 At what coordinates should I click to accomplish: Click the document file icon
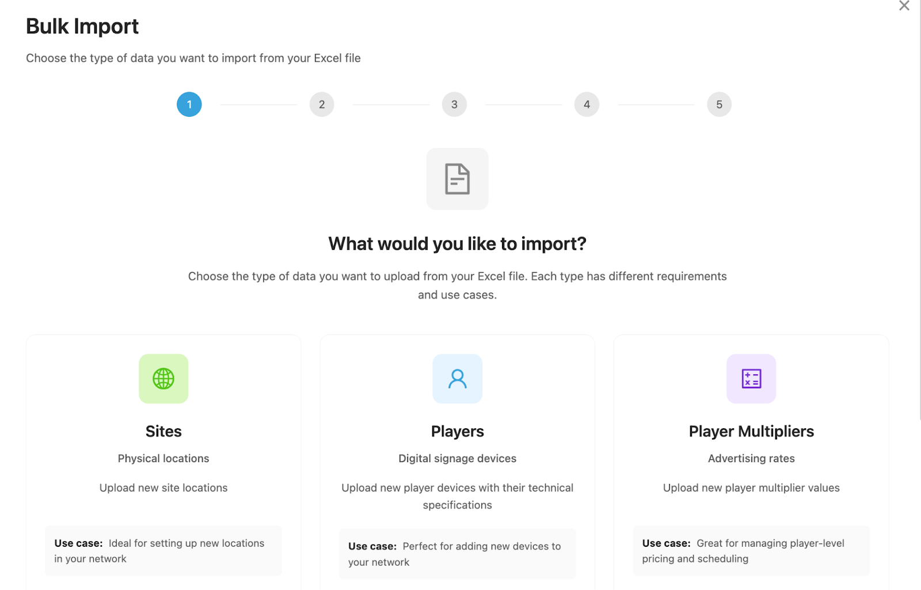pyautogui.click(x=457, y=179)
